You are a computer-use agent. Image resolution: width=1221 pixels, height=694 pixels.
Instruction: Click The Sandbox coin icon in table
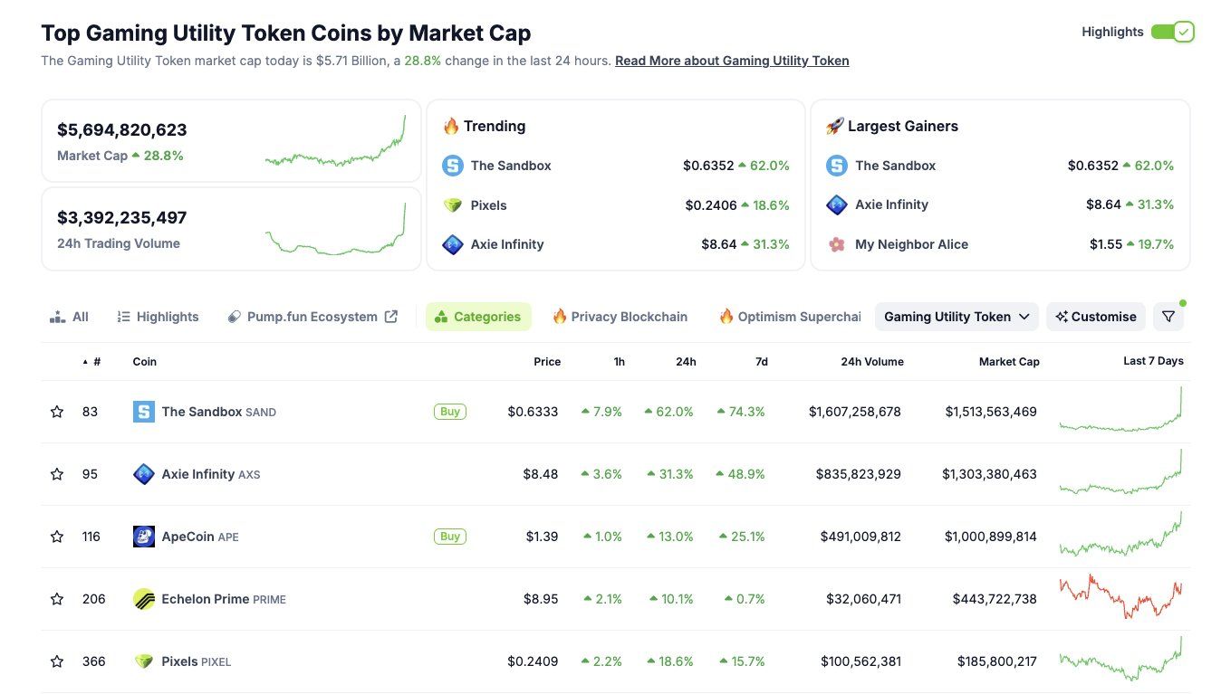(x=144, y=412)
